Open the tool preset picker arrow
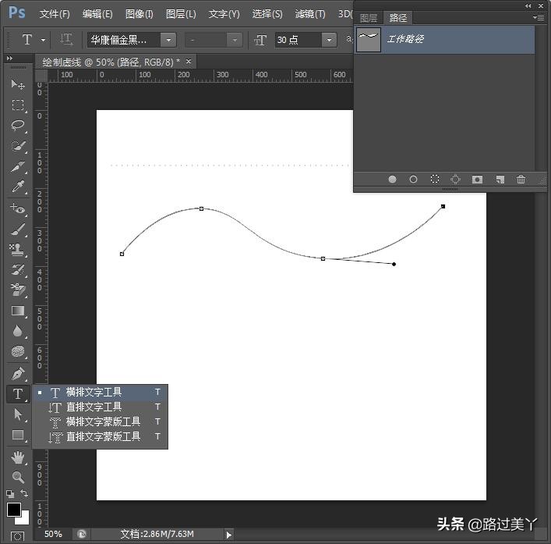Viewport: 551px width, 544px height. (43, 40)
